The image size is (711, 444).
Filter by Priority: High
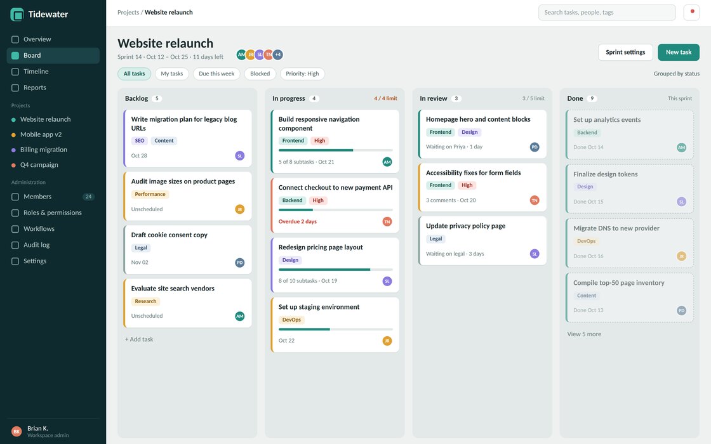(x=302, y=74)
